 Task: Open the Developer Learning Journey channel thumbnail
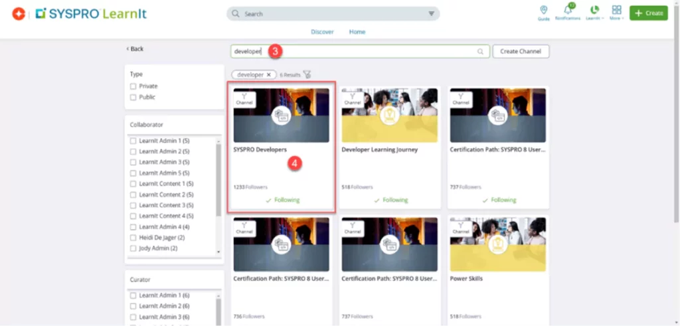(390, 115)
